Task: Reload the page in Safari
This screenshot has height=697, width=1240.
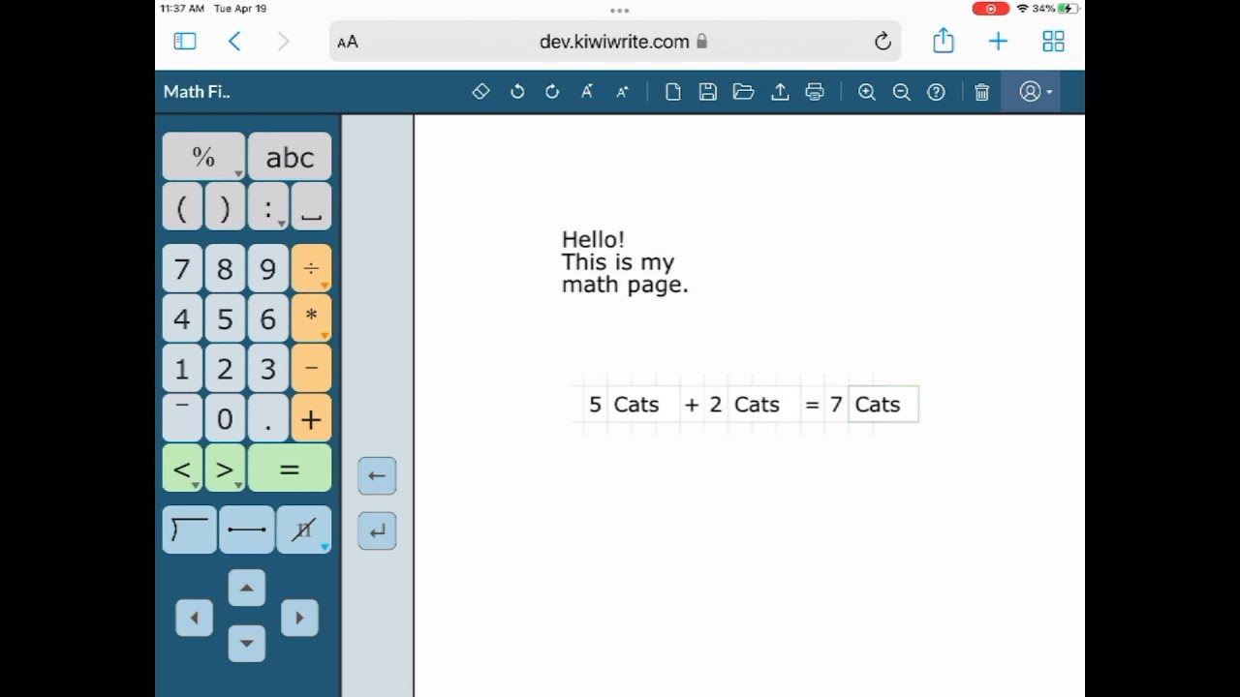Action: (x=883, y=42)
